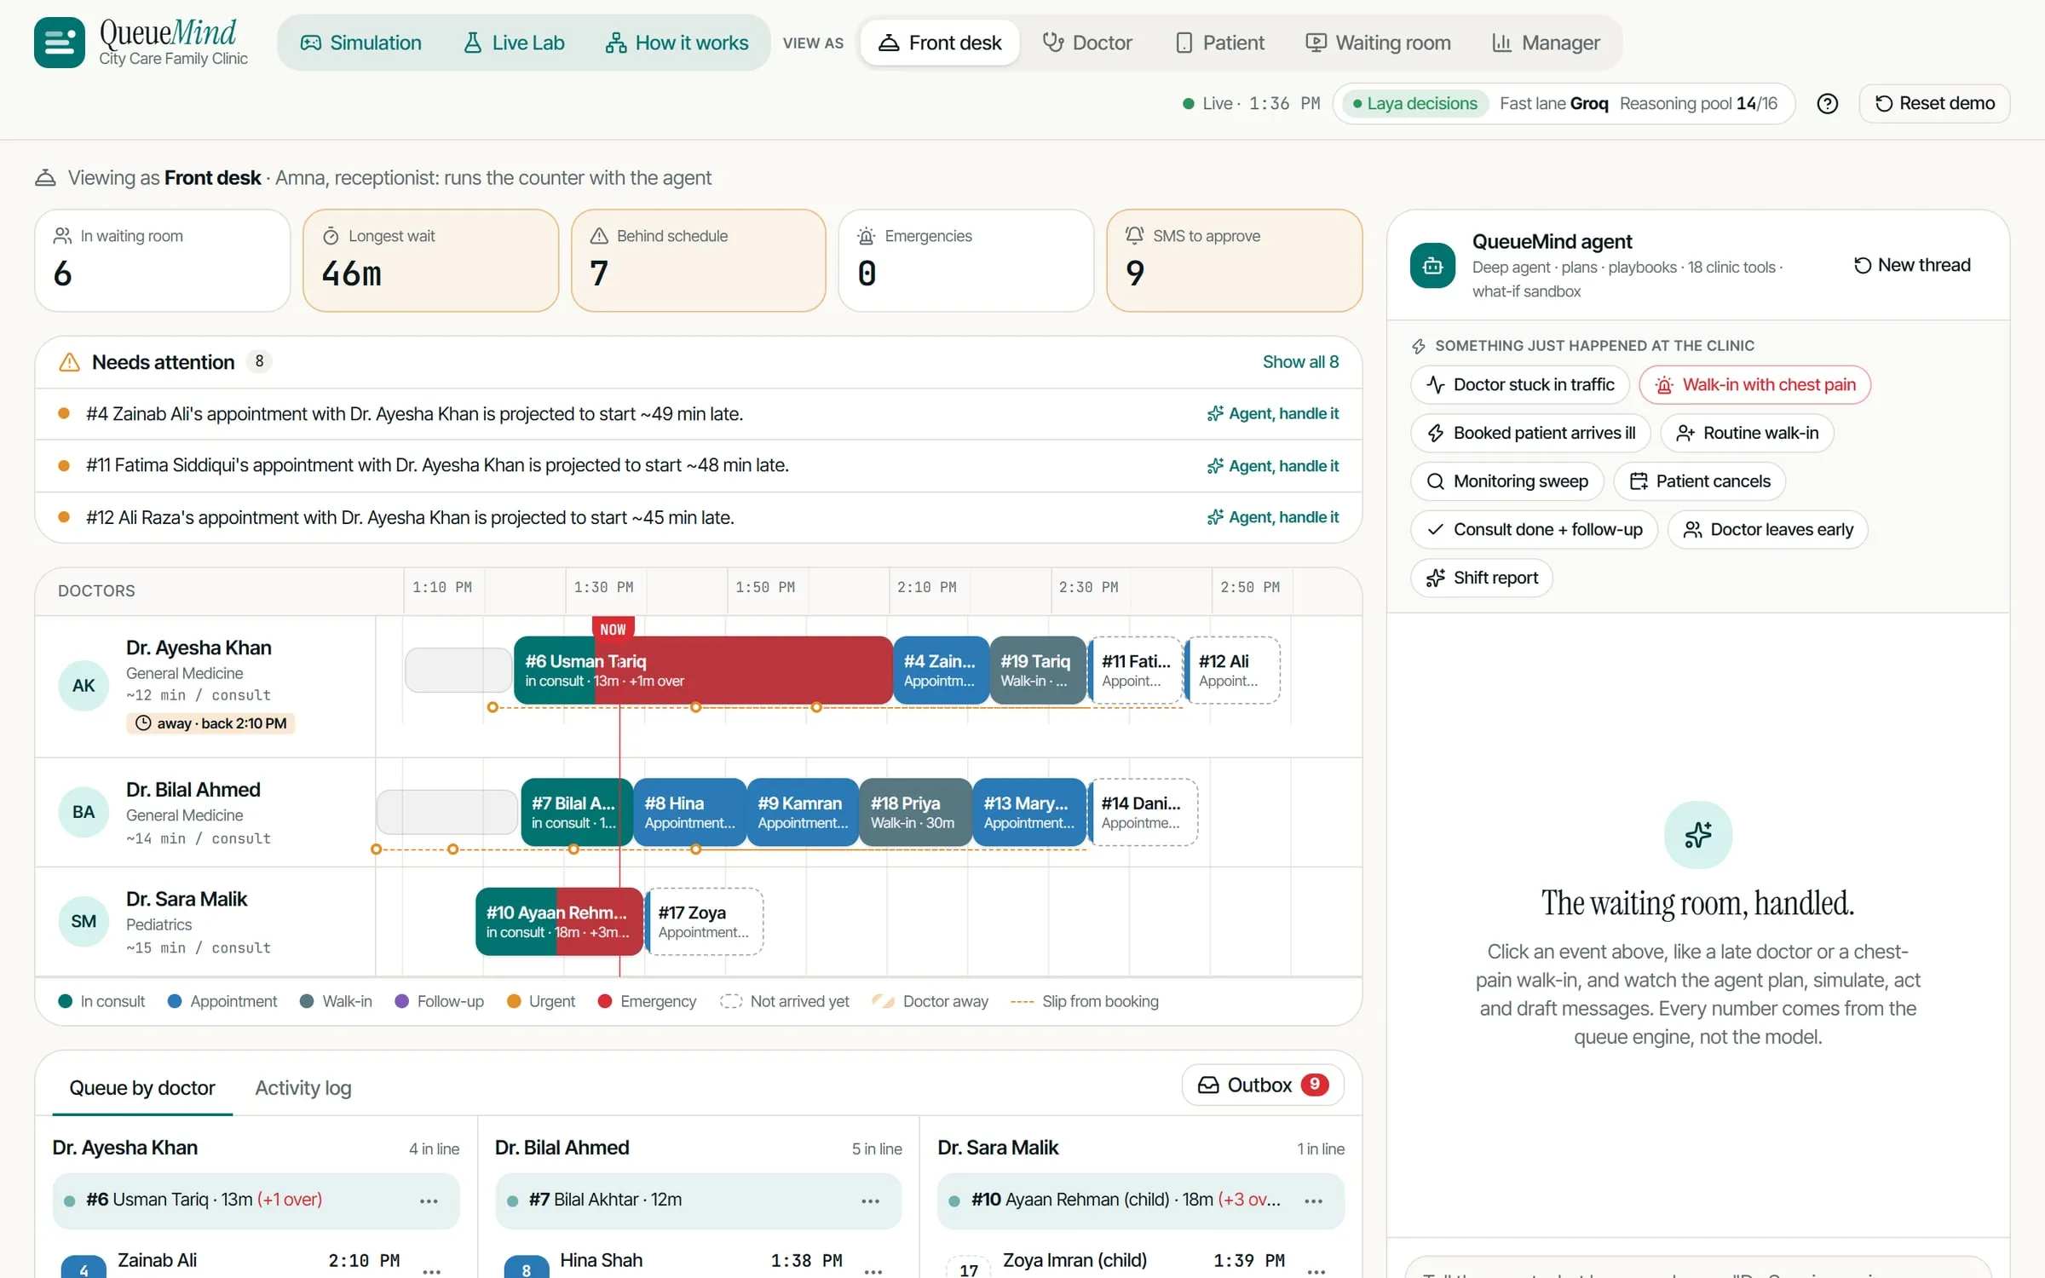The height and width of the screenshot is (1278, 2045).
Task: Open options for #6 Usman Tariq row
Action: [x=429, y=1200]
